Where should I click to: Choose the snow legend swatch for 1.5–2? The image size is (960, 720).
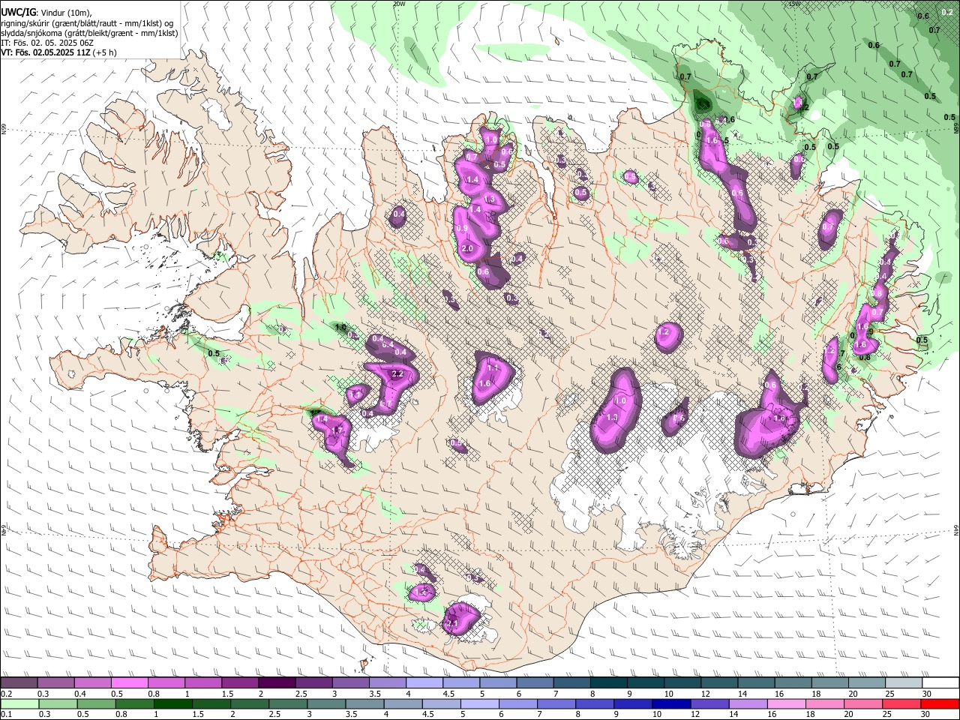point(239,683)
